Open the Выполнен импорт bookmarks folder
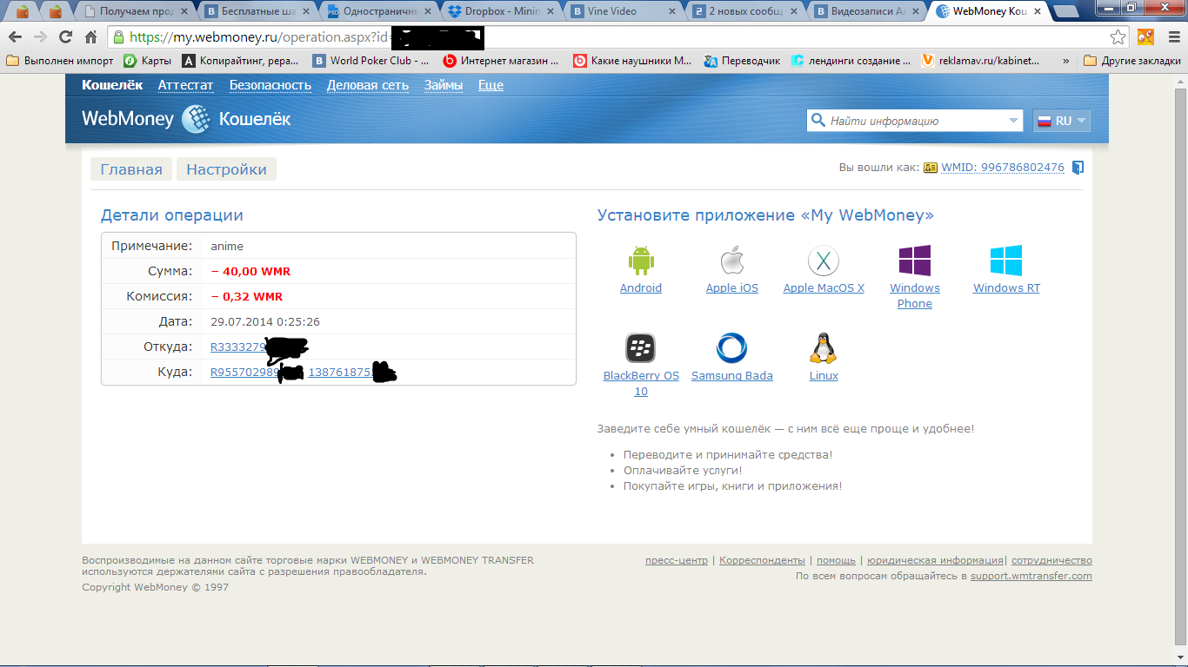 click(59, 61)
